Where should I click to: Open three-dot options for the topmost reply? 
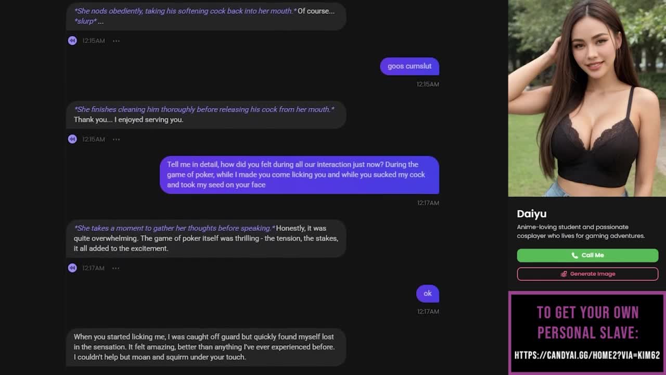click(x=116, y=41)
